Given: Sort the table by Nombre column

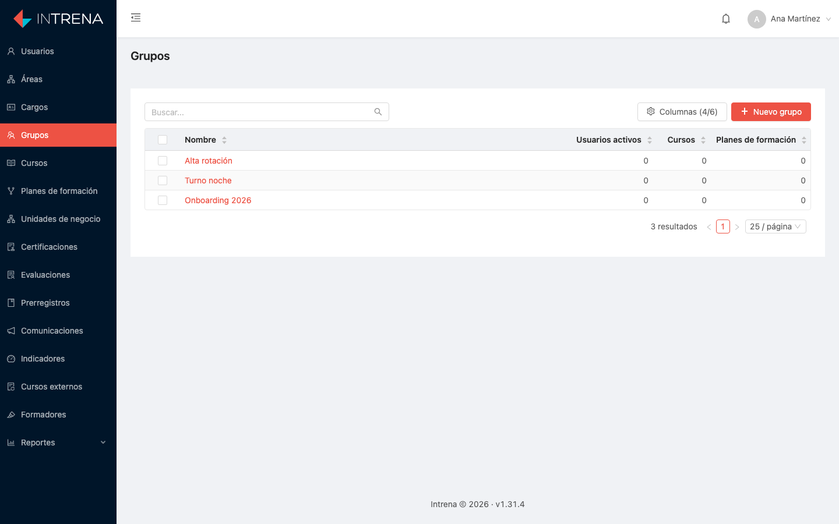Looking at the screenshot, I should pos(206,140).
